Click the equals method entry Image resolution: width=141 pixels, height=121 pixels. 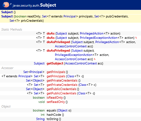pos(51,110)
